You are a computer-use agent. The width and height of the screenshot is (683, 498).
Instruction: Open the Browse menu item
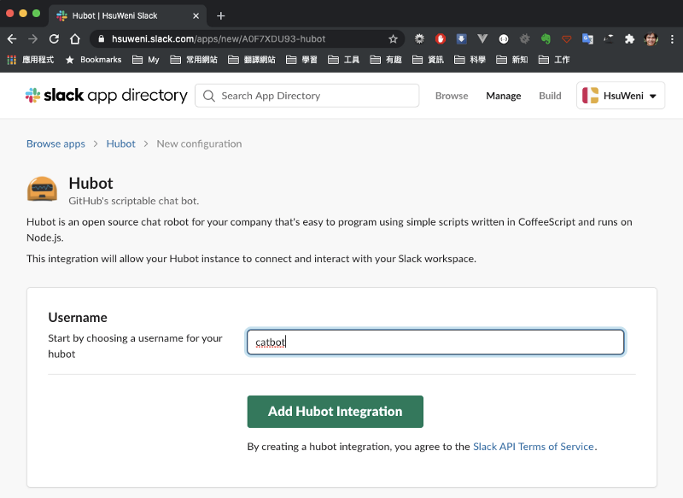[x=452, y=96]
